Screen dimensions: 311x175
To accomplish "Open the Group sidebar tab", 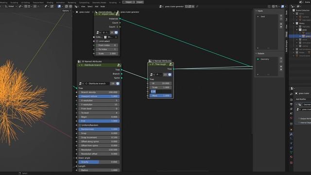I will [x=286, y=34].
